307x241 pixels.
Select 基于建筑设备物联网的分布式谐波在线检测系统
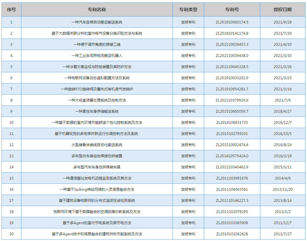pyautogui.click(x=97, y=201)
